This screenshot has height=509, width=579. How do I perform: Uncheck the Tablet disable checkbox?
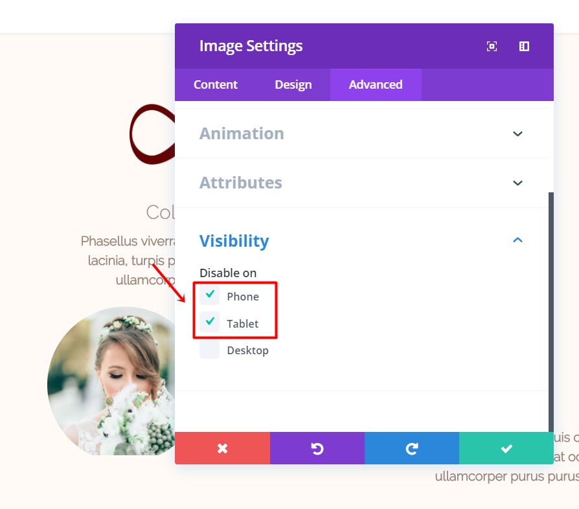(210, 322)
